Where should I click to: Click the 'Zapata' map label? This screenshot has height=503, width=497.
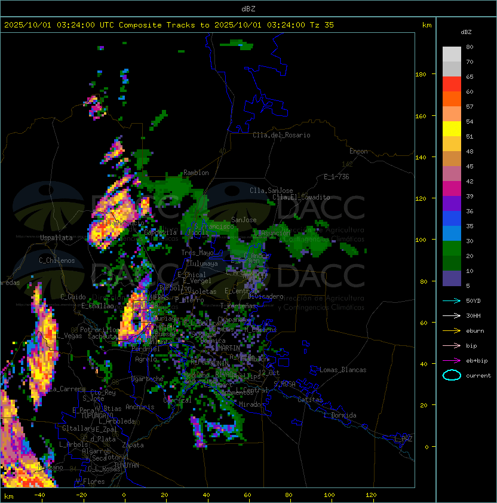click(x=133, y=445)
